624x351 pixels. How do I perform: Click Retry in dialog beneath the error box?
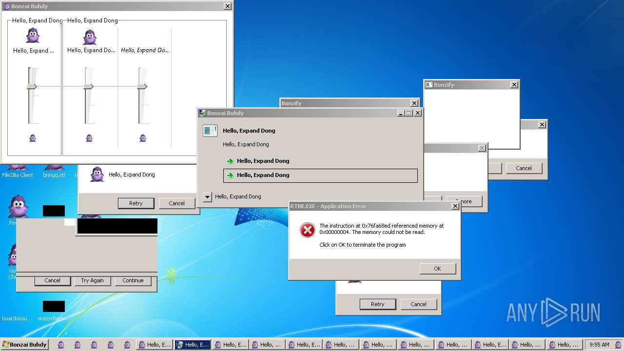coord(378,304)
